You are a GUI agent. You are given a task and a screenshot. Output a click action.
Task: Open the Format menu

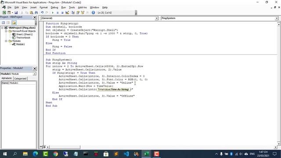[43, 7]
